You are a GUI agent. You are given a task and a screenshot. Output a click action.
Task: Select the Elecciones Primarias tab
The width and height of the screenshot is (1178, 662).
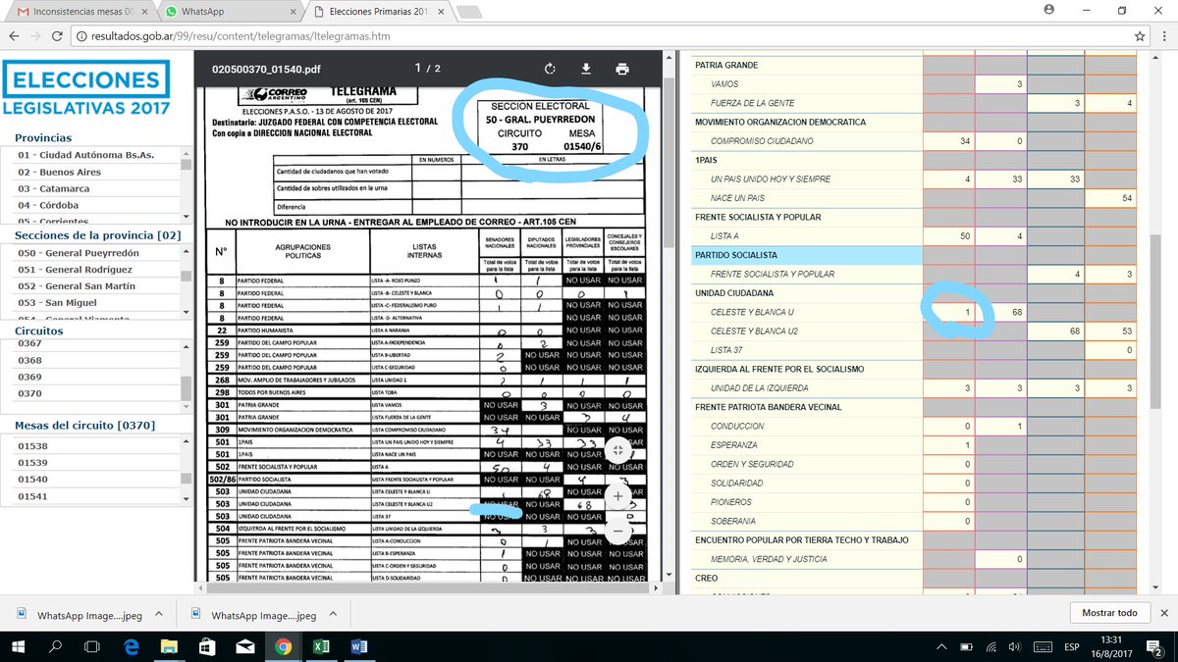coord(378,12)
